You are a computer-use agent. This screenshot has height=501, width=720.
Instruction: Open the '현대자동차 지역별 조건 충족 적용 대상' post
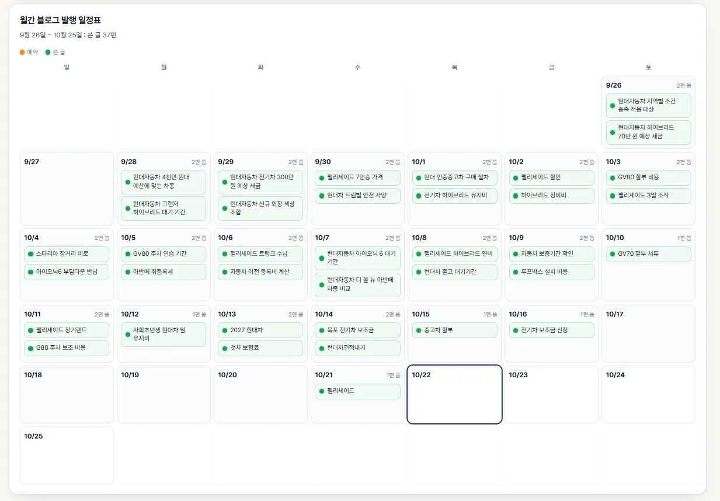(648, 106)
